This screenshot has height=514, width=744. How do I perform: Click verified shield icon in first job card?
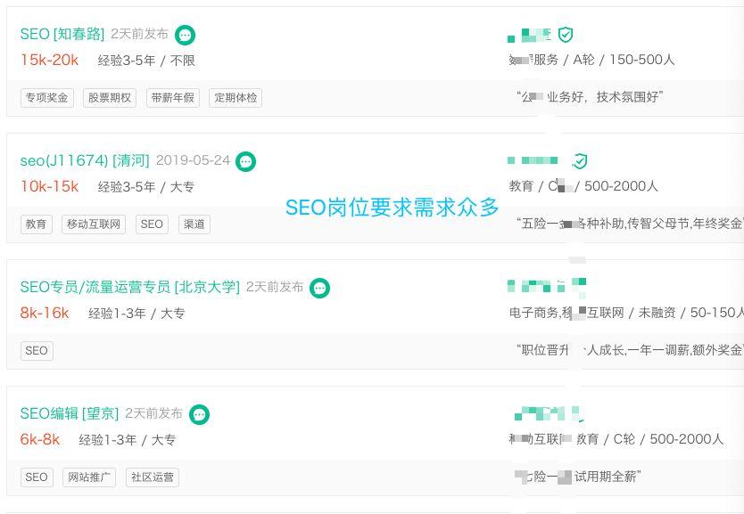(565, 35)
